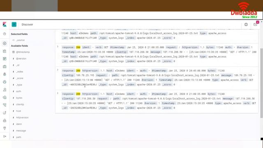Select the _source selected field
The width and height of the screenshot is (263, 148).
21,40
